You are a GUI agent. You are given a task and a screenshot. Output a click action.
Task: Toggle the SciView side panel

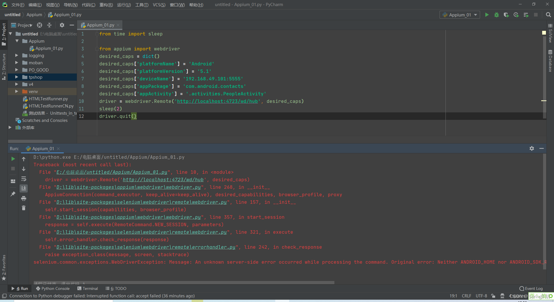[550, 33]
